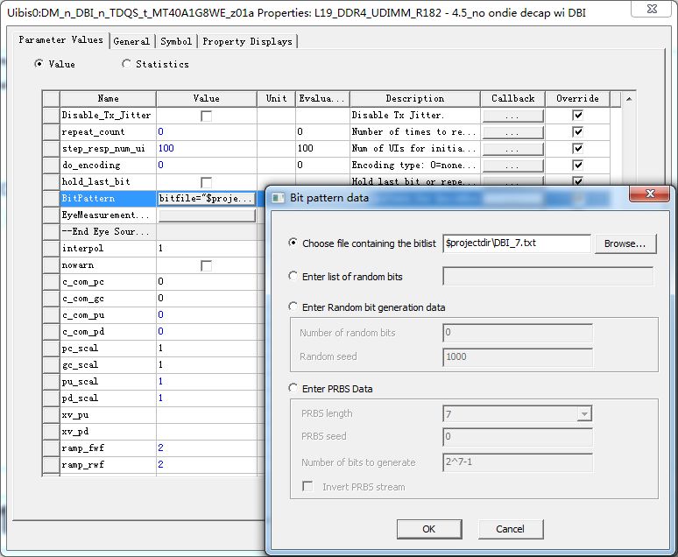Click the Browse... button
The image size is (678, 557).
tap(625, 243)
